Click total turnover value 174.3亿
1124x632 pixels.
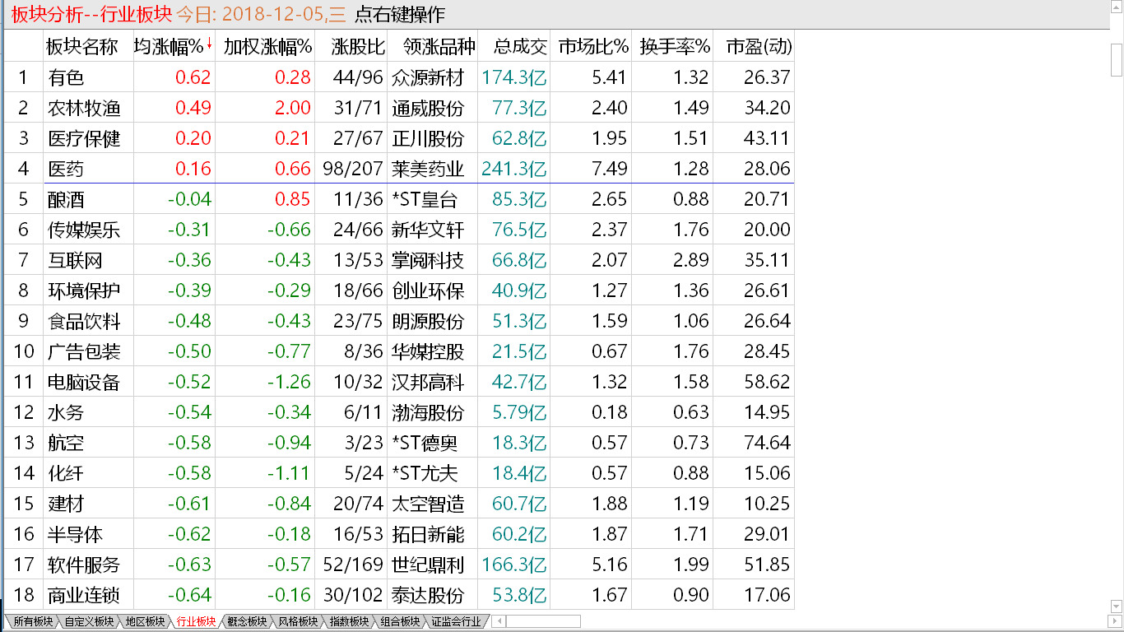coord(514,77)
